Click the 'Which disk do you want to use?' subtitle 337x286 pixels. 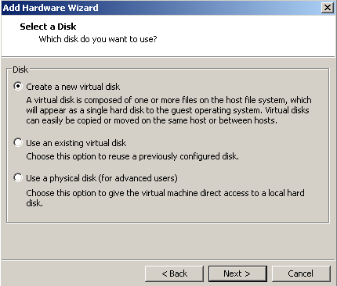98,39
